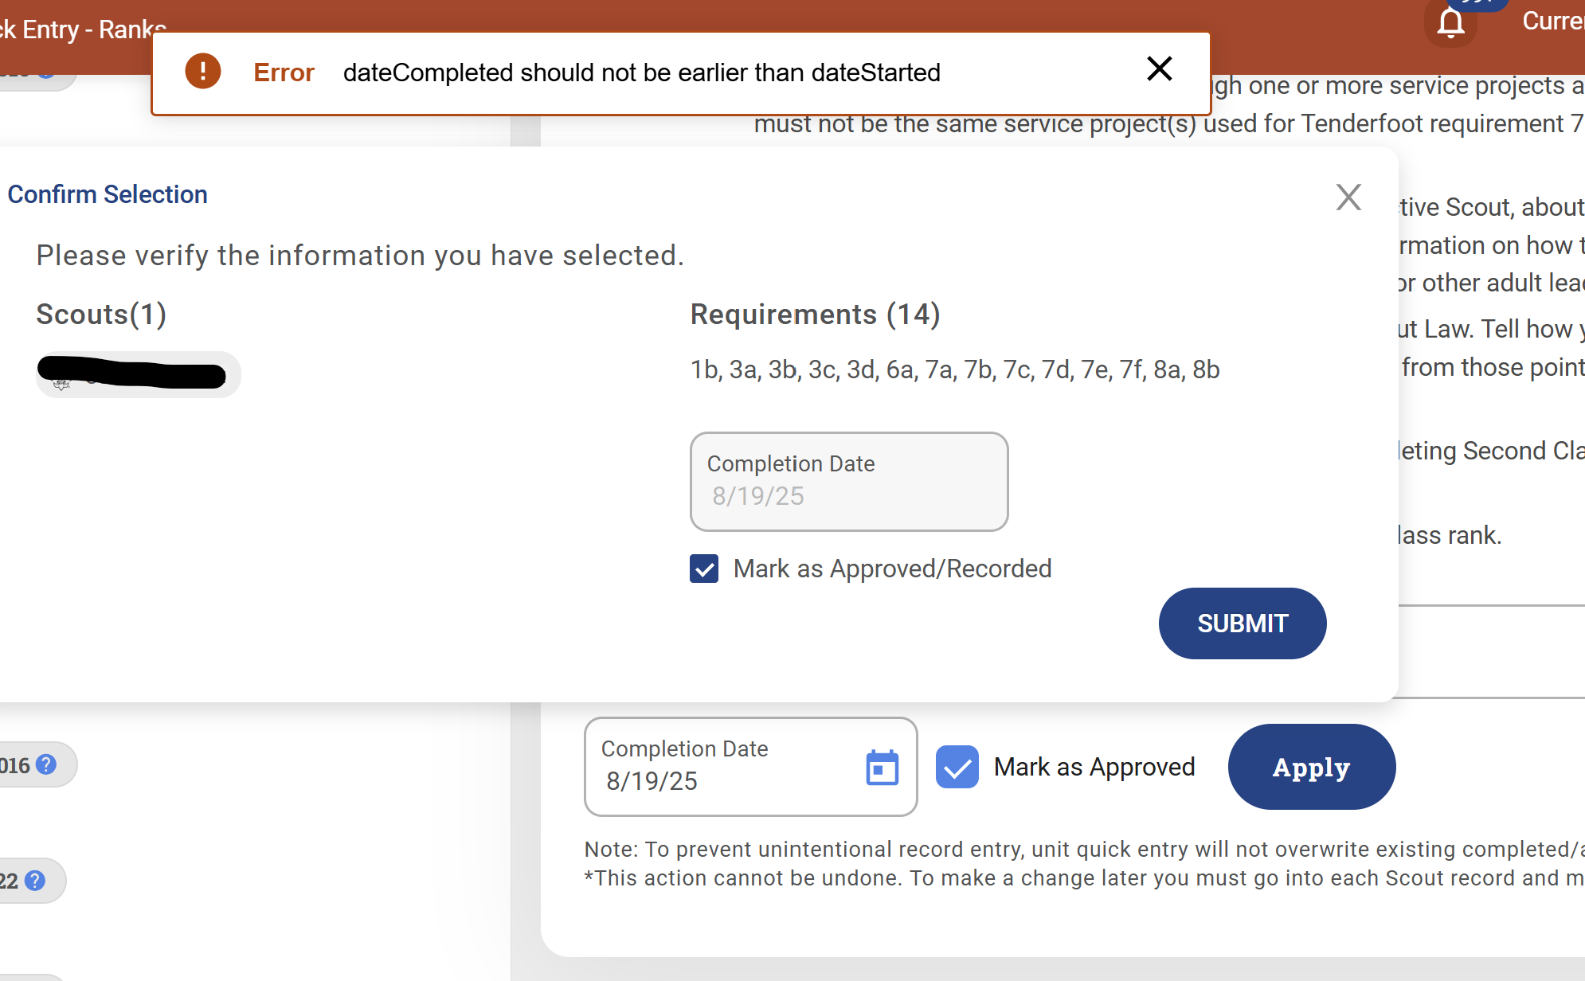Click the help icon beside 22
This screenshot has height=981, width=1585.
[x=35, y=881]
